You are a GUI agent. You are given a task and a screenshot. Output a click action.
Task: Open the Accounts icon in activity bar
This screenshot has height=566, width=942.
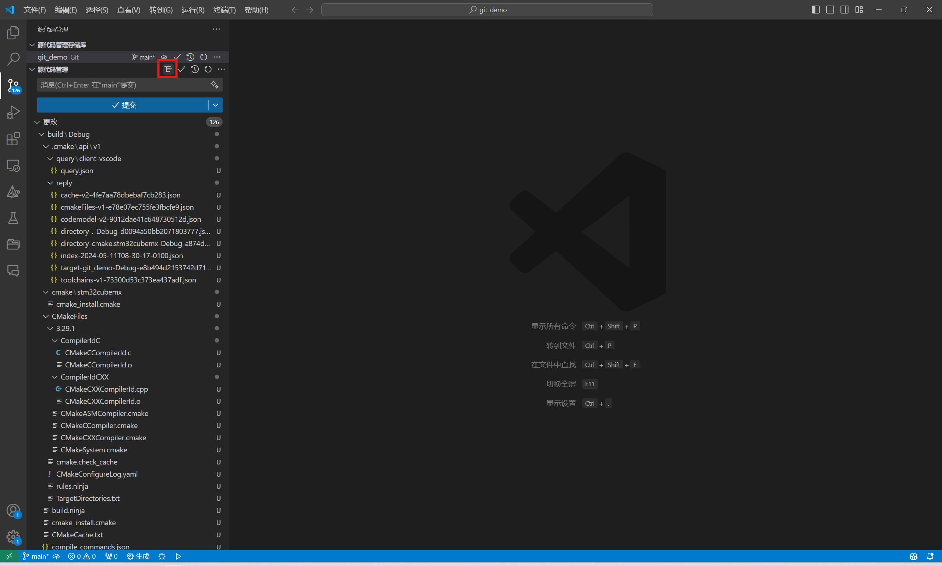click(13, 510)
